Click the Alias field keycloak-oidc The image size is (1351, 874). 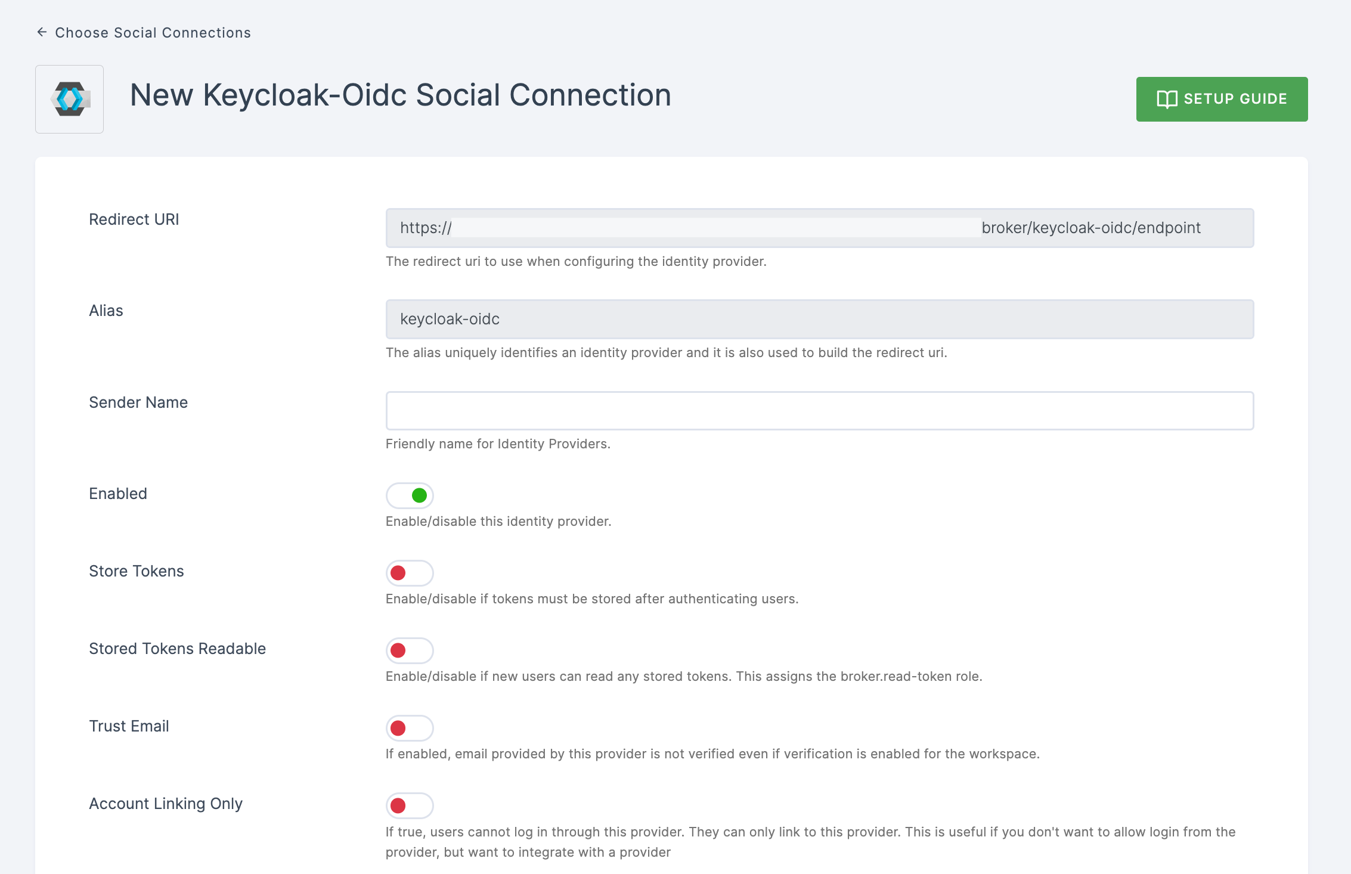pyautogui.click(x=820, y=319)
